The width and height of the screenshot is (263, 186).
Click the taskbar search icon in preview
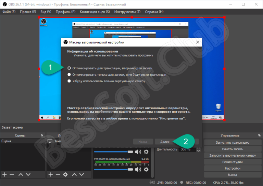pos(48,118)
